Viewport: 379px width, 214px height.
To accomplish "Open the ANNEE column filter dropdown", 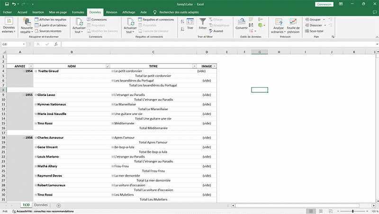I will click(31, 66).
